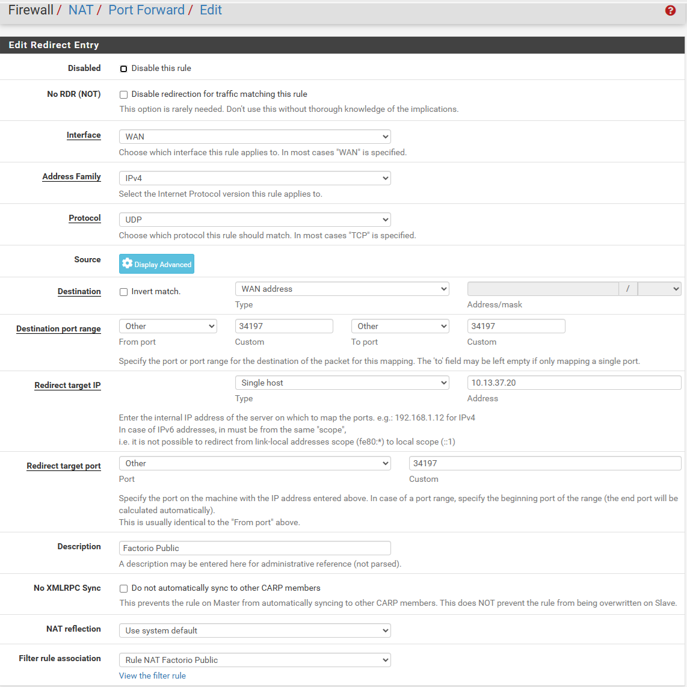Click the Firewall breadcrumb text
Screen dimensions: 687x687
[31, 10]
